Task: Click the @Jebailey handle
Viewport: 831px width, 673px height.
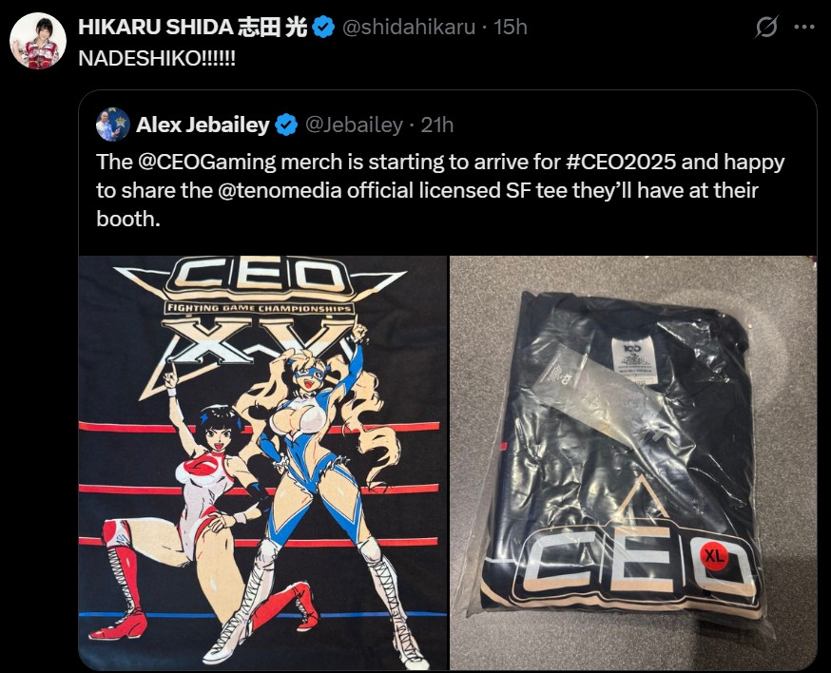Action: 354,125
